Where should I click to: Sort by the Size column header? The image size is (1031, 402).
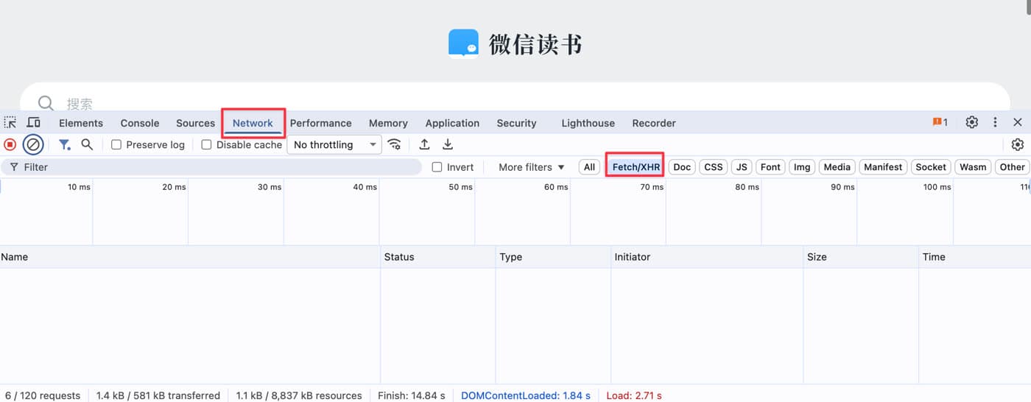[x=861, y=257]
